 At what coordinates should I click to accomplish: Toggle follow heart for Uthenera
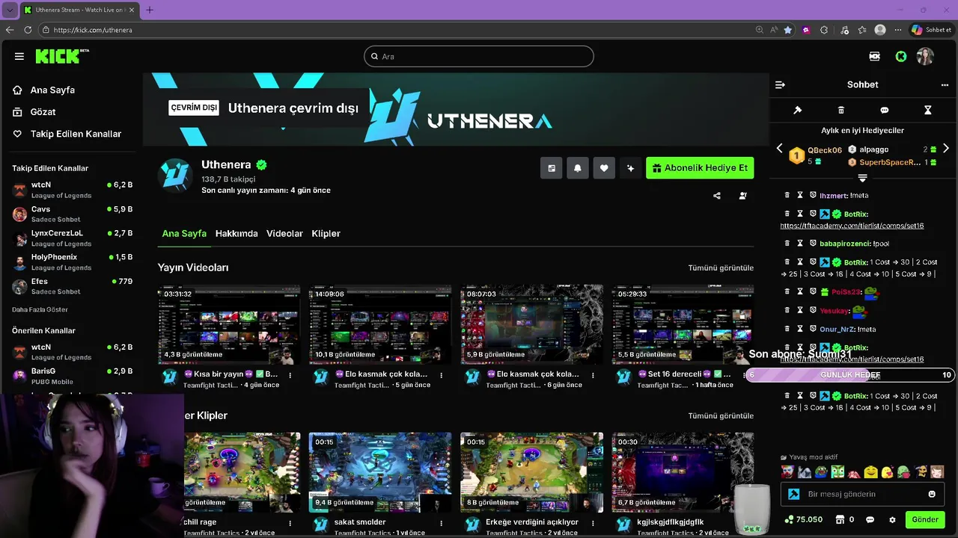pyautogui.click(x=604, y=168)
